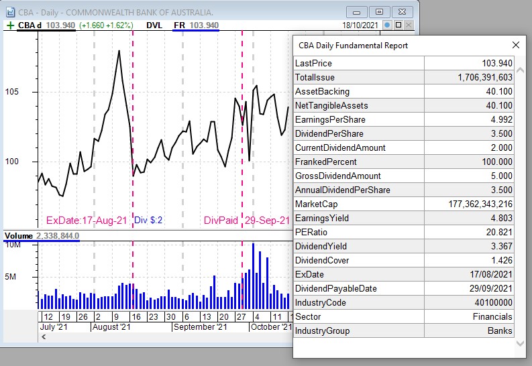Close the CBA Daily Fundamental Report panel
This screenshot has width=532, height=366.
[x=516, y=45]
